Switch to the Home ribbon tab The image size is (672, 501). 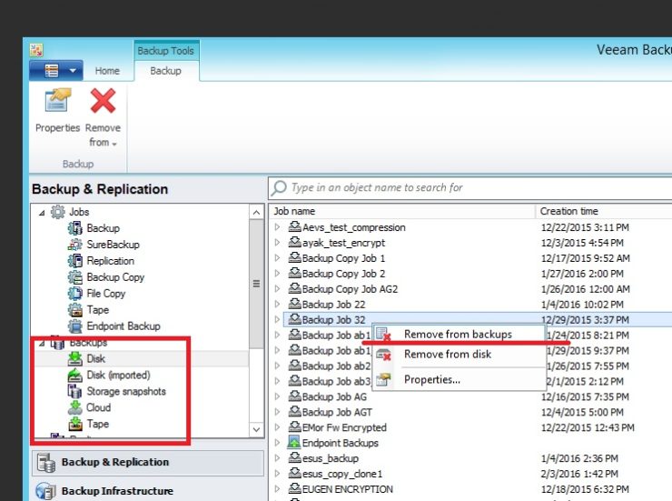coord(107,71)
